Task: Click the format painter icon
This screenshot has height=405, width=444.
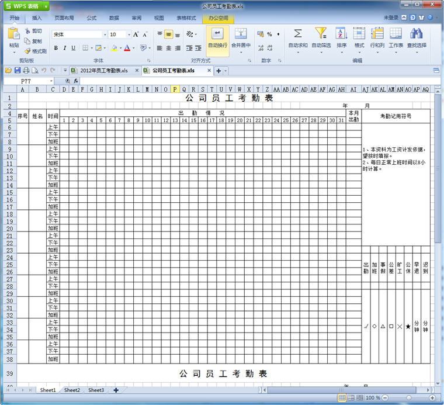Action: pyautogui.click(x=27, y=51)
